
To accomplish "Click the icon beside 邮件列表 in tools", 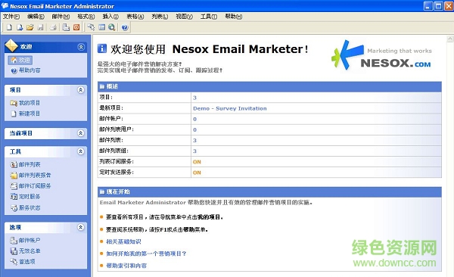I will (x=14, y=164).
